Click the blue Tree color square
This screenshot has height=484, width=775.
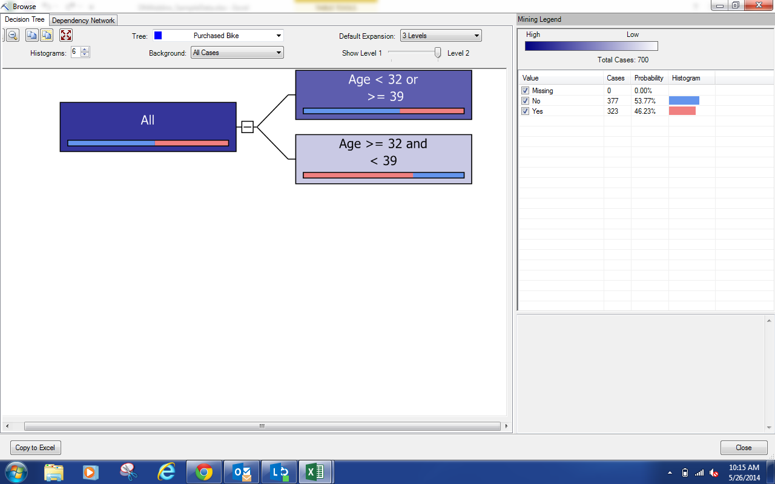(158, 36)
